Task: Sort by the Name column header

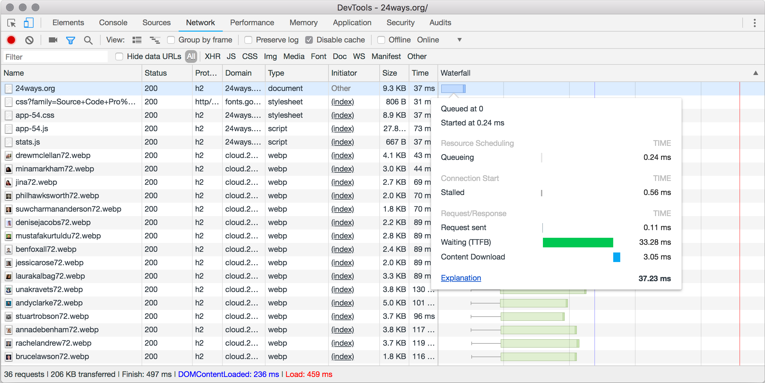Action: click(72, 73)
